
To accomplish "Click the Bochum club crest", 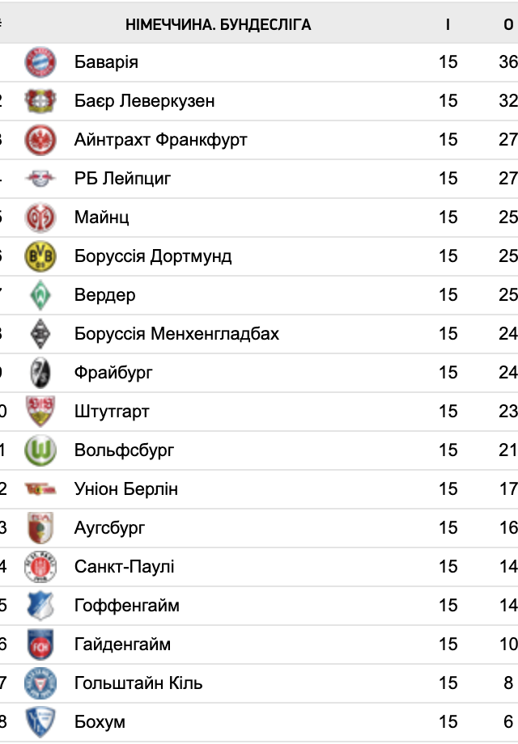I will tap(40, 722).
